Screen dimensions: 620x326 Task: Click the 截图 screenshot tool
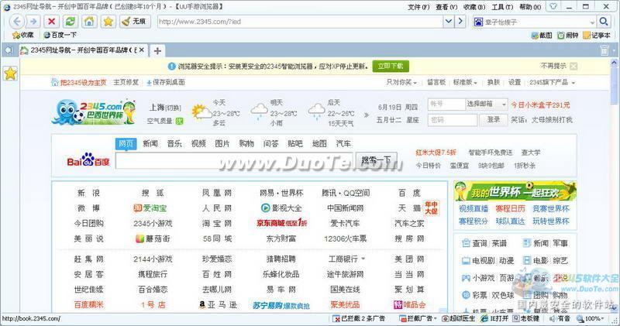pyautogui.click(x=542, y=35)
